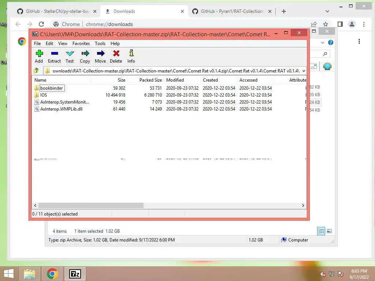Click the Info toolbar icon
Image resolution: width=375 pixels, height=281 pixels.
131,56
